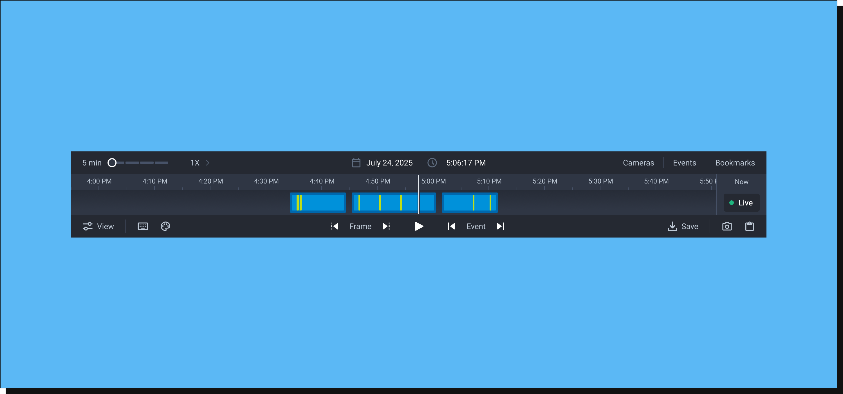The height and width of the screenshot is (394, 843).
Task: Jump to previous event
Action: pyautogui.click(x=451, y=226)
